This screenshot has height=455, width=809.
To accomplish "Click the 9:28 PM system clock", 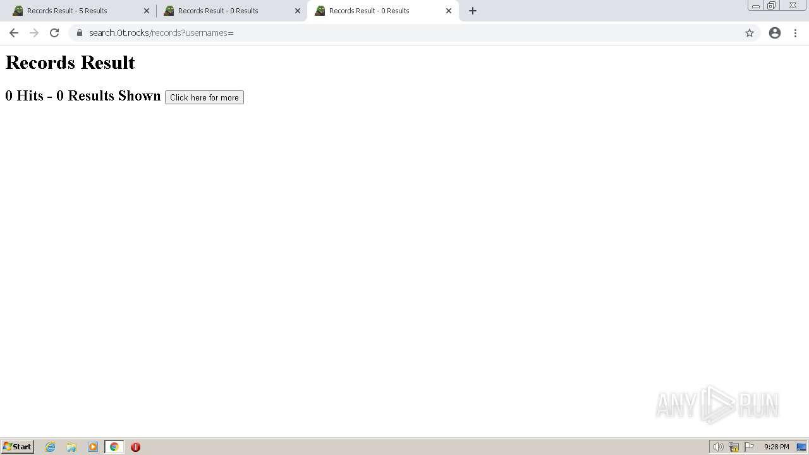I will click(776, 447).
